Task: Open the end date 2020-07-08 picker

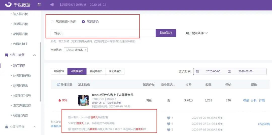Action: click(245, 71)
